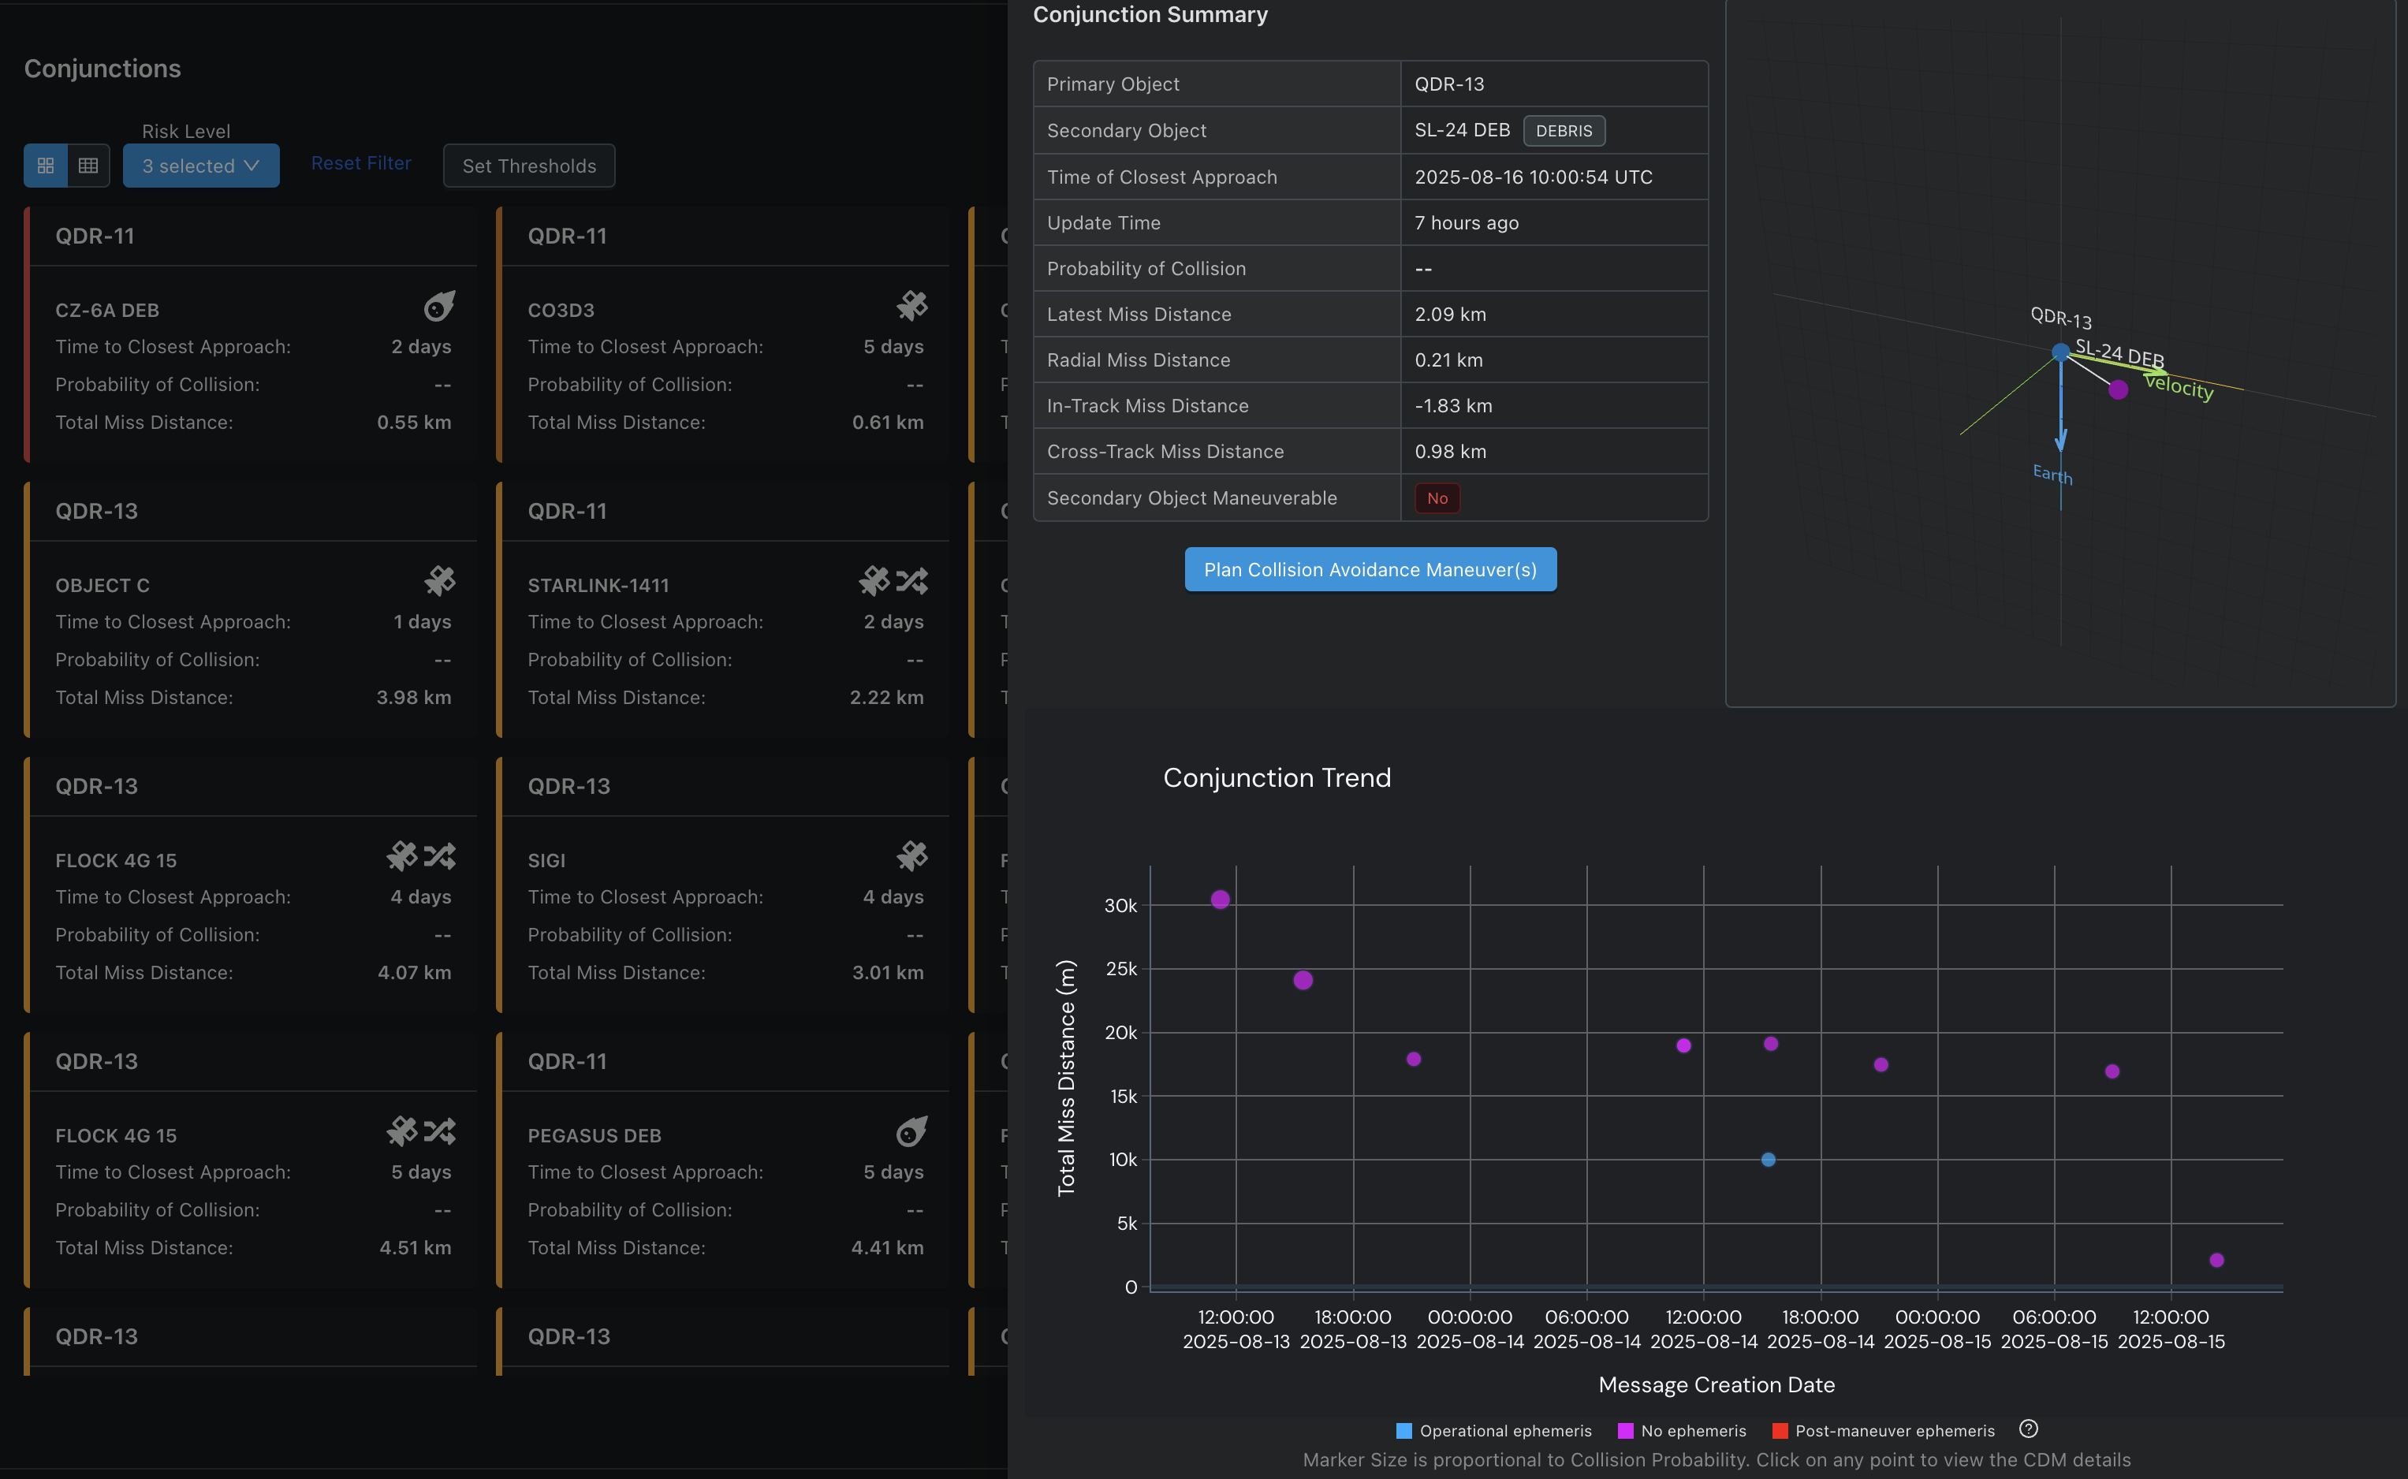Click the In-Track Miss Distance -1.83 km value
This screenshot has height=1479, width=2408.
(1452, 406)
